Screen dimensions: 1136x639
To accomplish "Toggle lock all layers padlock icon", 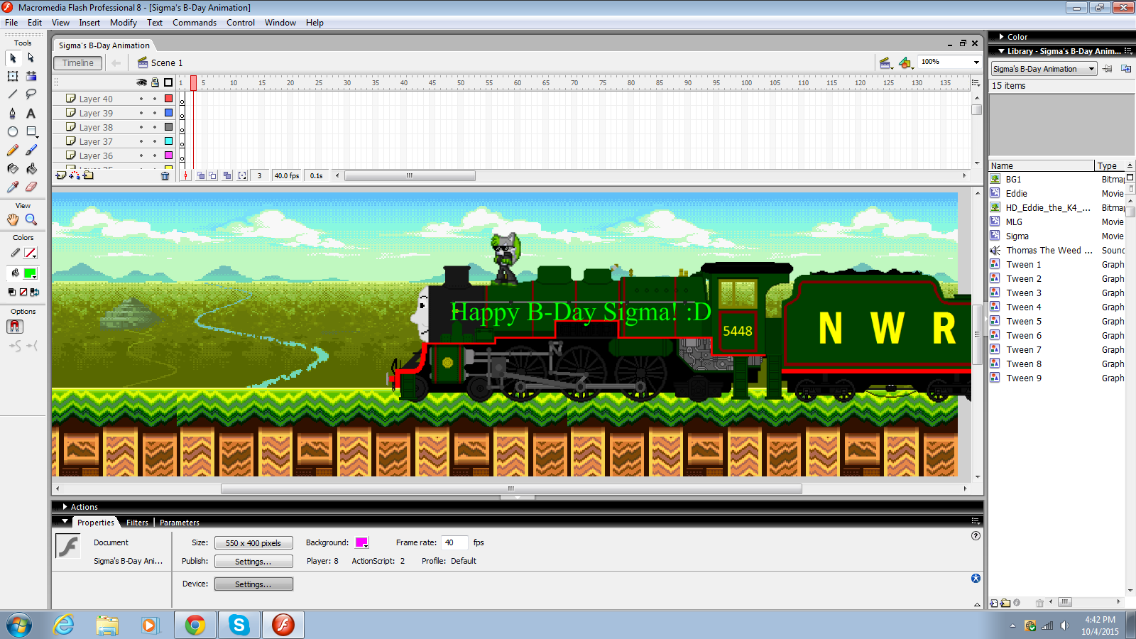I will (x=155, y=82).
